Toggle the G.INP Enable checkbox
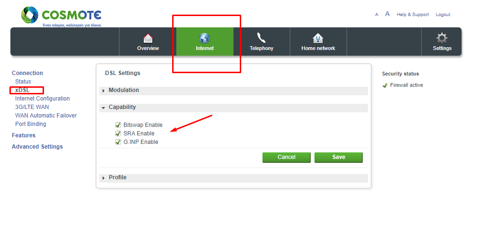Image resolution: width=489 pixels, height=226 pixels. click(118, 142)
